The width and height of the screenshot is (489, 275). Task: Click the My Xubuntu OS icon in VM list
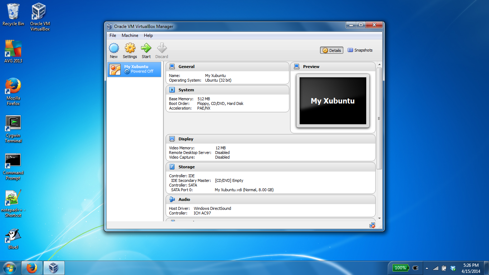115,69
